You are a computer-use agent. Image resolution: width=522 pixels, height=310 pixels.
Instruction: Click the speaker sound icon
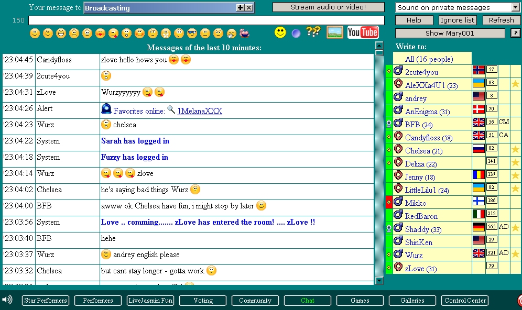click(x=7, y=300)
